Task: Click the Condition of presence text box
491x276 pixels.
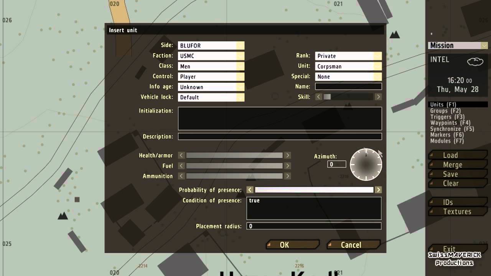Action: 314,208
